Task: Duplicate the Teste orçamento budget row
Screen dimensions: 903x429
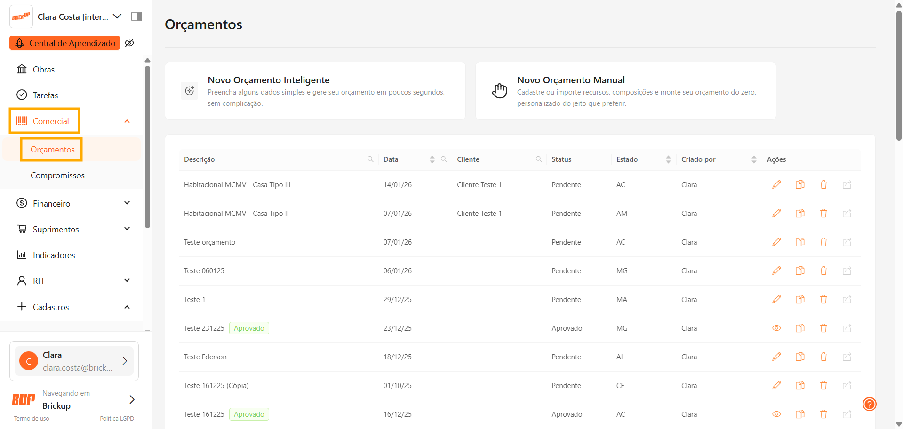Action: tap(800, 242)
